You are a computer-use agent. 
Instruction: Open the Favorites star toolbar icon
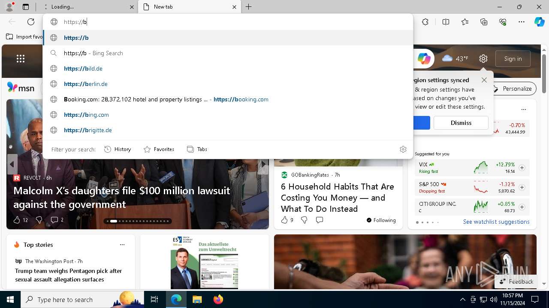[x=465, y=22]
